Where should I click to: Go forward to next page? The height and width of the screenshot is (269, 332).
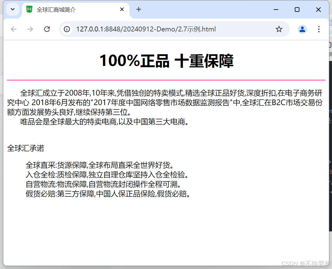pyautogui.click(x=30, y=29)
